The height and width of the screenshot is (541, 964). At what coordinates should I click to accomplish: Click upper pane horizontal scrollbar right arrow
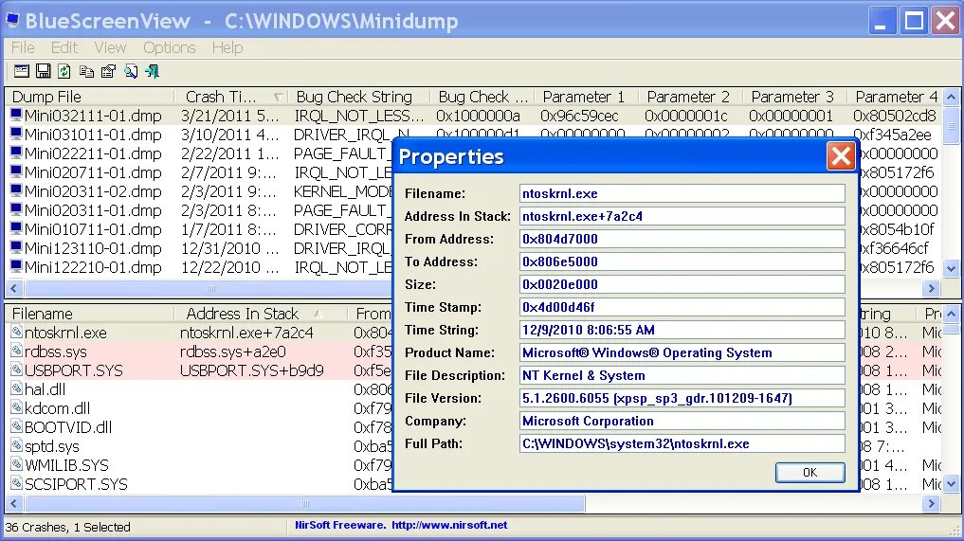pyautogui.click(x=931, y=288)
